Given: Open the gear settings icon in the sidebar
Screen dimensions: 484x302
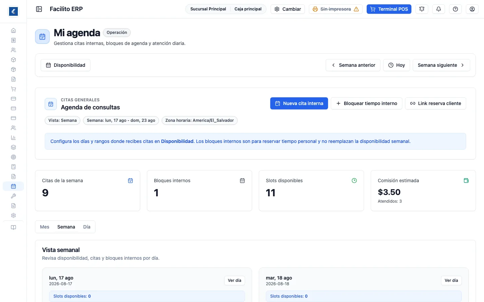Looking at the screenshot, I should click(13, 215).
